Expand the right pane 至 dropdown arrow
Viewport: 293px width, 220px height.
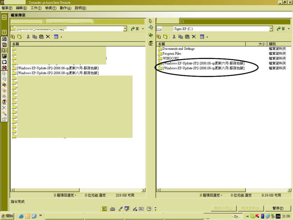point(289,29)
